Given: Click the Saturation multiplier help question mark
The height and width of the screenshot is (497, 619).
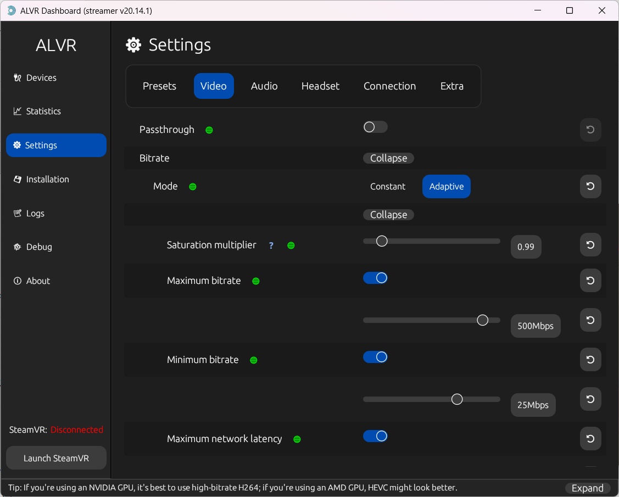Looking at the screenshot, I should click(271, 245).
